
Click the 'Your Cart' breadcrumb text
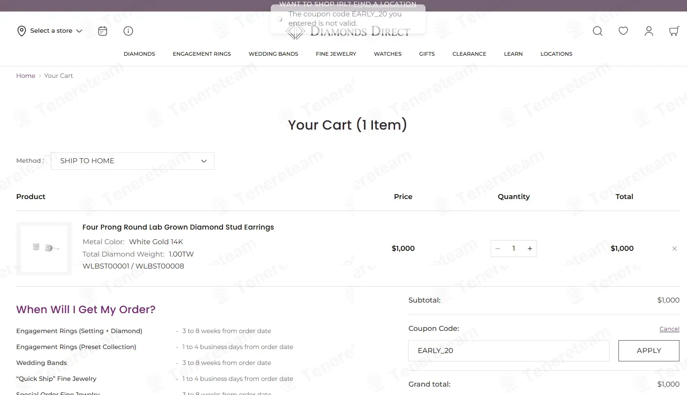pos(58,76)
